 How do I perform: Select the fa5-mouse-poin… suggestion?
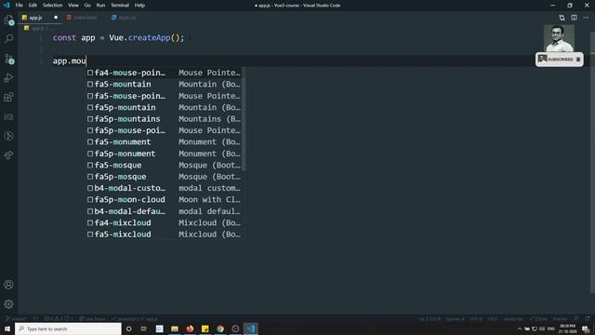pyautogui.click(x=164, y=96)
